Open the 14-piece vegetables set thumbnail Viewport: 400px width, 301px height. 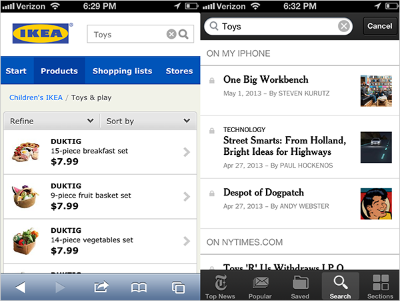[x=25, y=241]
